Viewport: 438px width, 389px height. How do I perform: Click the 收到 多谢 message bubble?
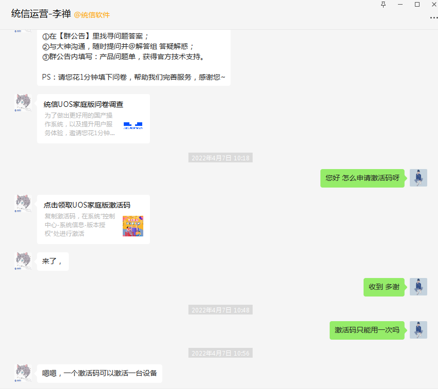384,287
